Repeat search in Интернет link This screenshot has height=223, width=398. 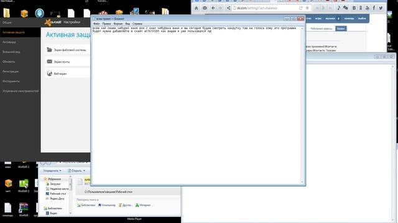tap(143, 205)
